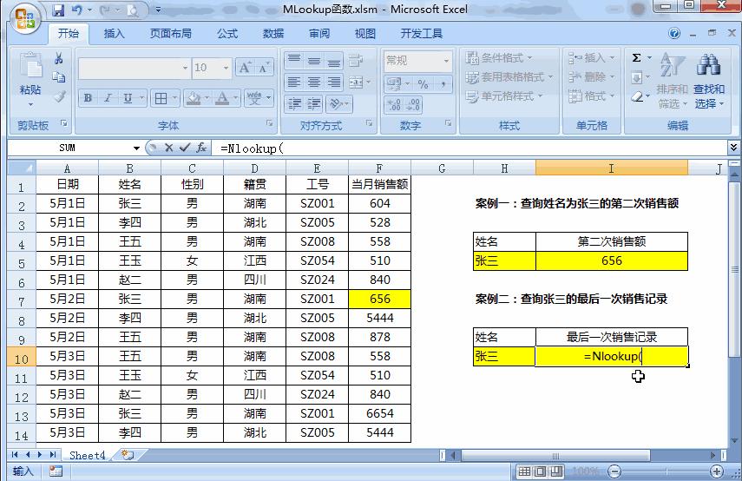Switch to 页面布局 ribbon tab
Screen dimensions: 742x481
[x=171, y=33]
